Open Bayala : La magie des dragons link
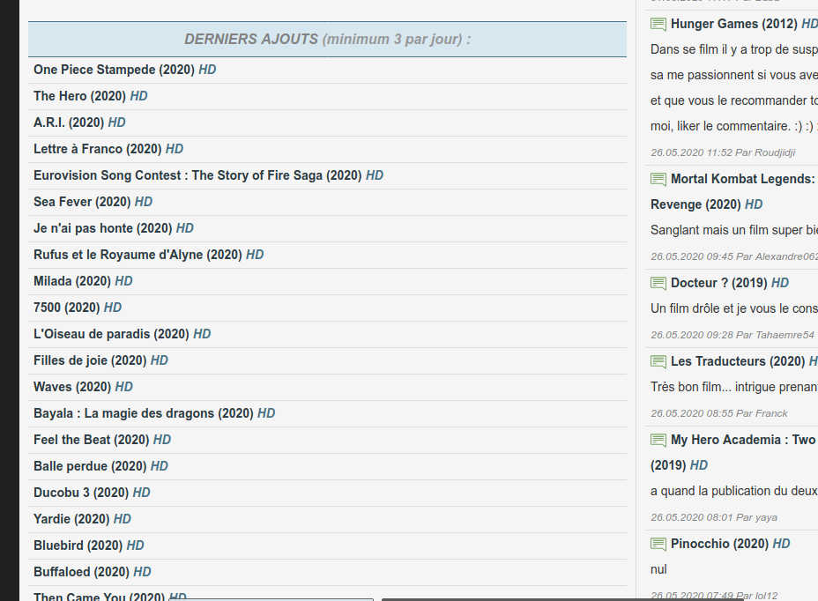This screenshot has height=601, width=818. click(154, 413)
